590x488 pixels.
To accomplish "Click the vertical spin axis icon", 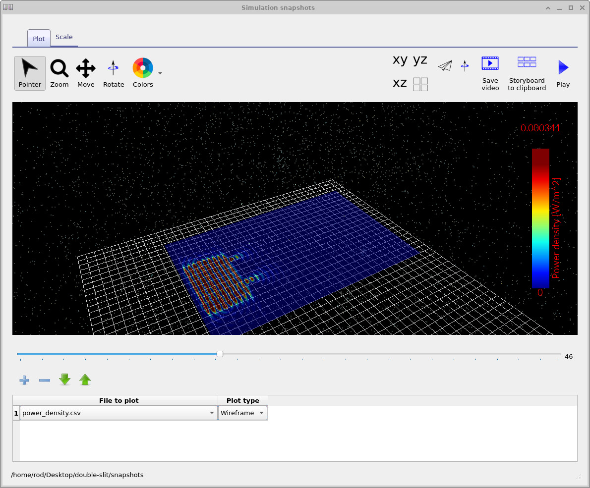I will (465, 65).
